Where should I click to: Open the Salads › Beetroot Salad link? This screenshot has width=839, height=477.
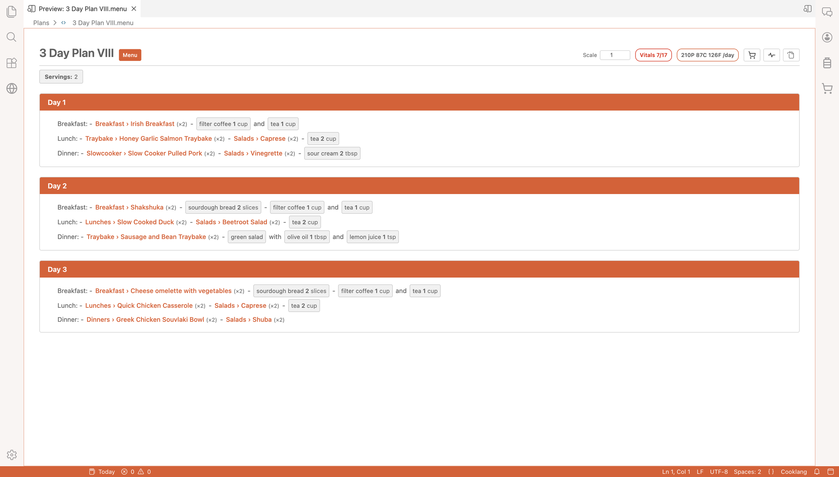pyautogui.click(x=232, y=222)
